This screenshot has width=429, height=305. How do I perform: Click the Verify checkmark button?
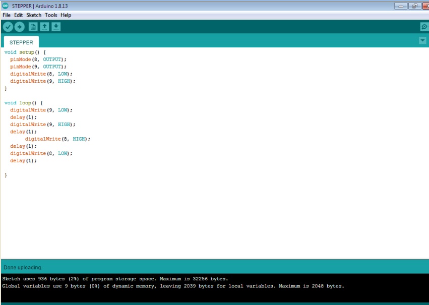(8, 27)
